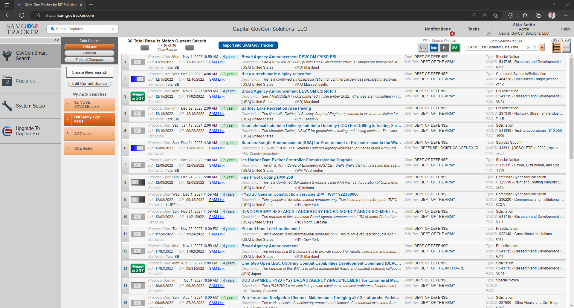574x308 pixels.
Task: Filter results by Und status
Action: [423, 47]
